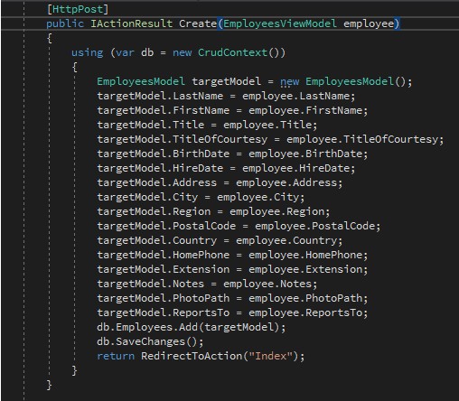
Task: Click db.Employees.Add call
Action: tap(192, 327)
